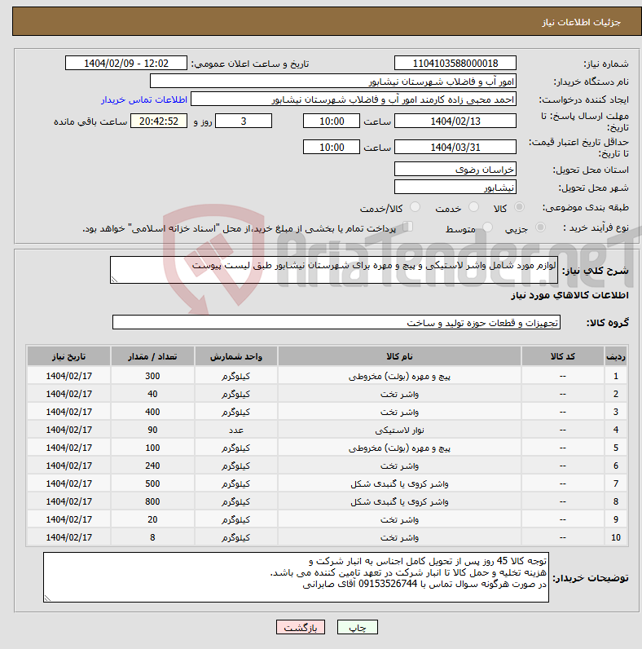
Task: Click quantity 400 in row 3
Action: pos(152,413)
